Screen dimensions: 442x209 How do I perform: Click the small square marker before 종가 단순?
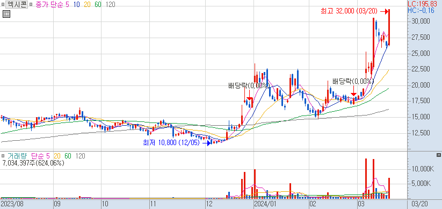31,4
